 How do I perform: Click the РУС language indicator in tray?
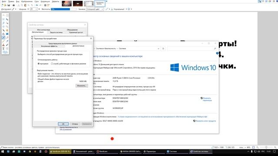tap(263, 152)
